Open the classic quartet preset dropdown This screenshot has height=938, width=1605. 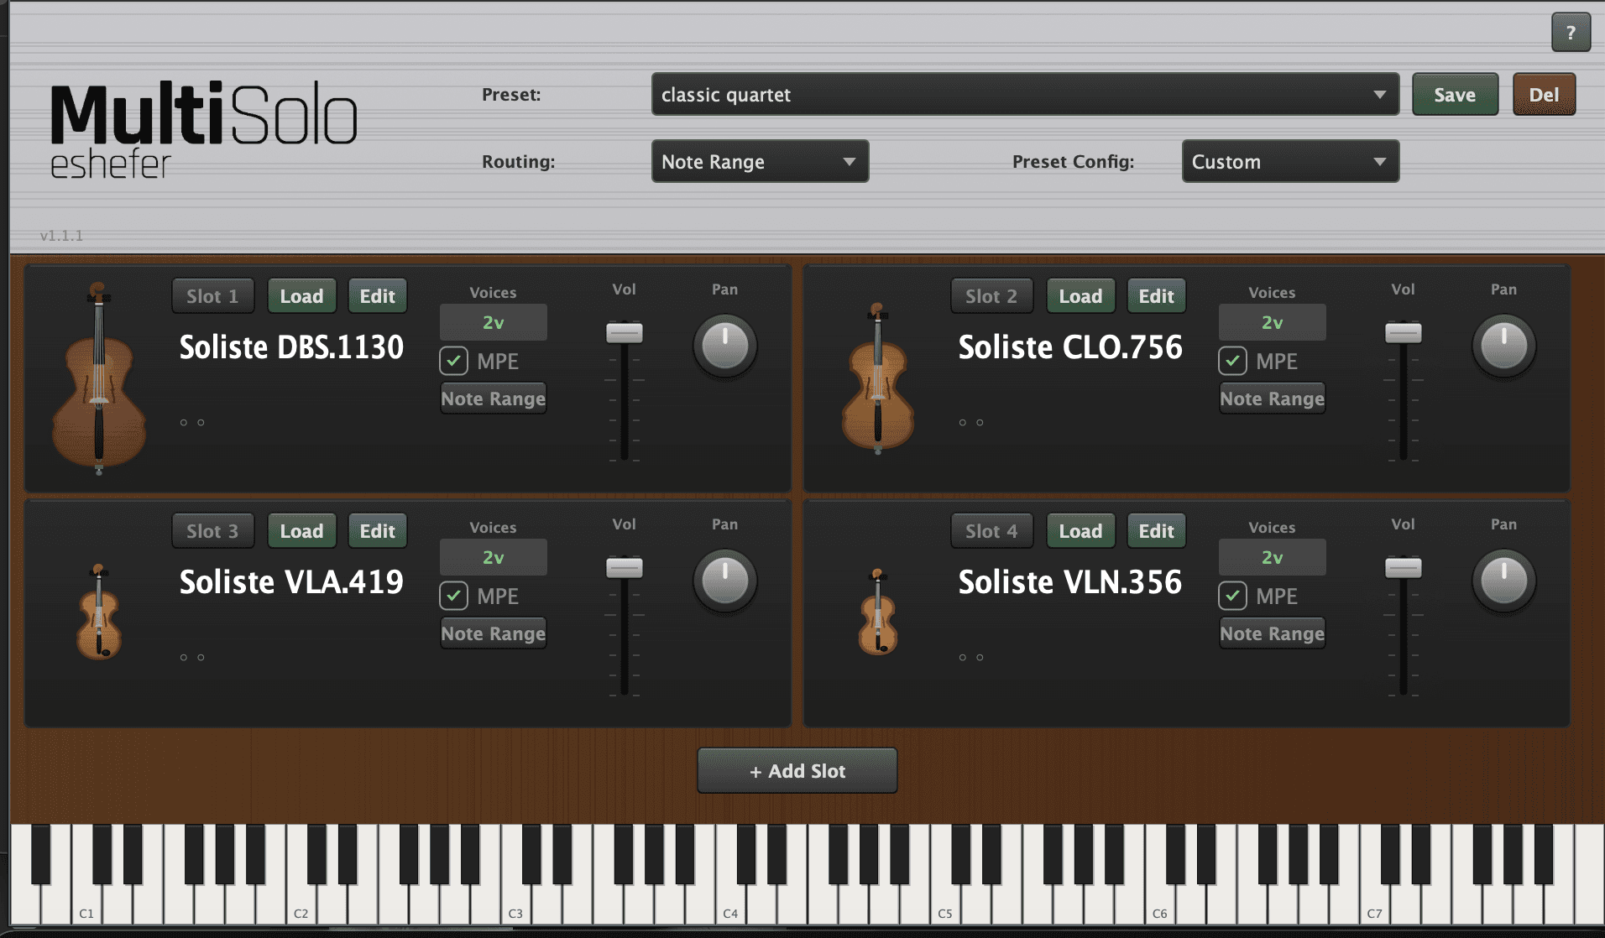[1024, 95]
